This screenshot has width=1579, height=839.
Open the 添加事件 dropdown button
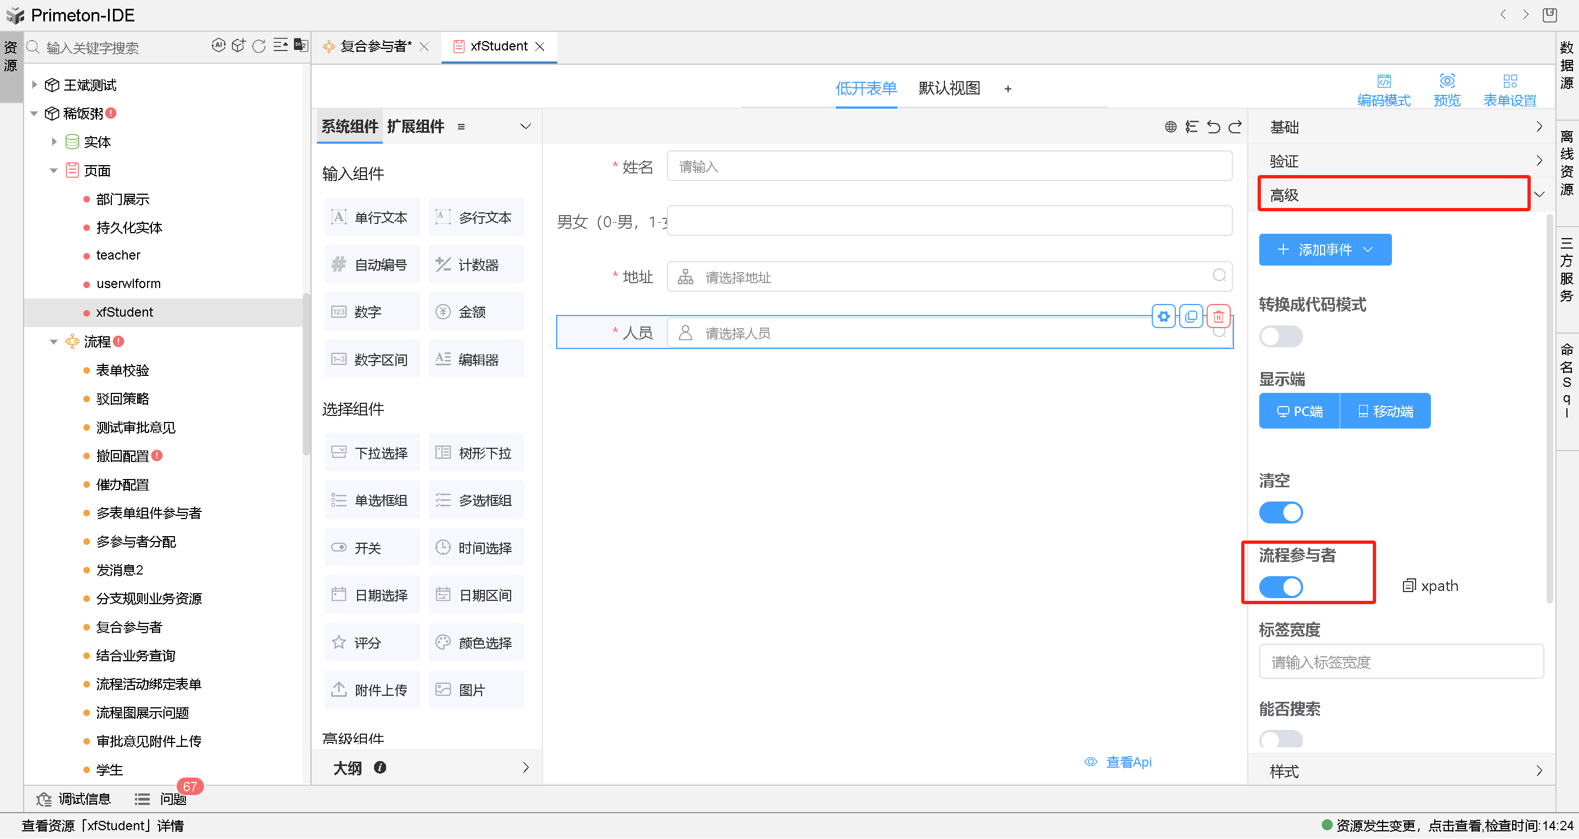pyautogui.click(x=1325, y=250)
